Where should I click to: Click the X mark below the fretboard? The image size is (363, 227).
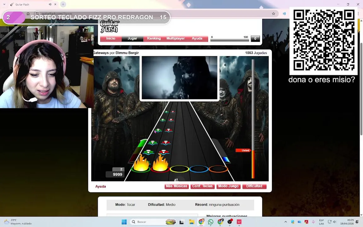pos(177,179)
